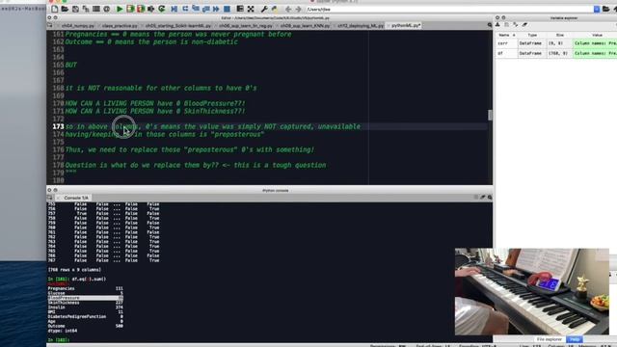This screenshot has height=347, width=617.
Task: Open the ch06_sup_learn_lin_reg.py tab
Action: (245, 26)
